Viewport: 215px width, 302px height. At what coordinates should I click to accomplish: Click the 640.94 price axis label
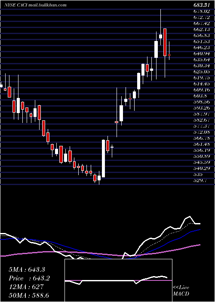(x=202, y=54)
